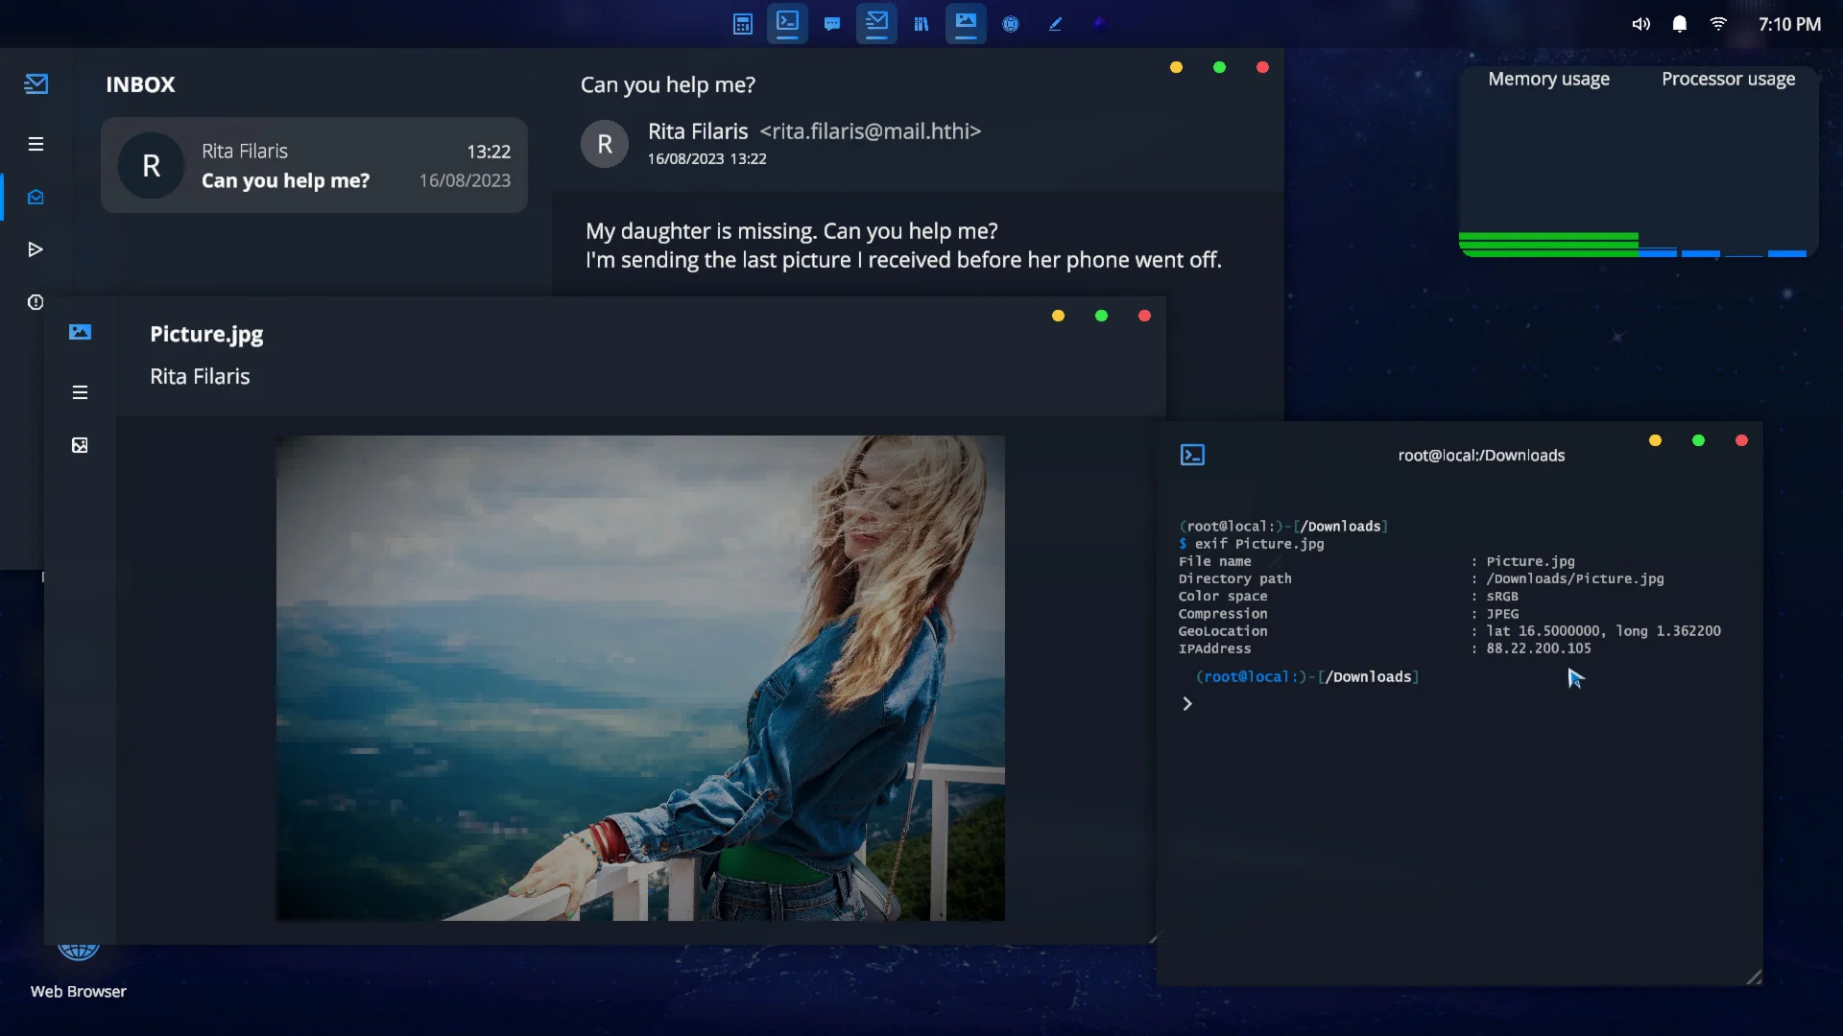Viewport: 1843px width, 1036px height.
Task: Open the spam alert icon in mail sidebar
Action: coord(36,302)
